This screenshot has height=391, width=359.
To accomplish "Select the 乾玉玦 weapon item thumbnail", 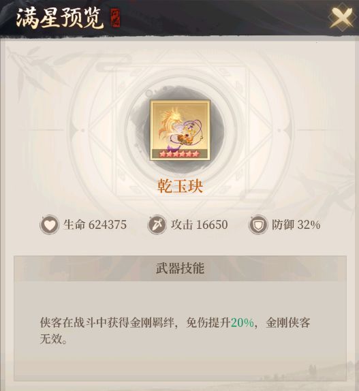I will coord(180,129).
